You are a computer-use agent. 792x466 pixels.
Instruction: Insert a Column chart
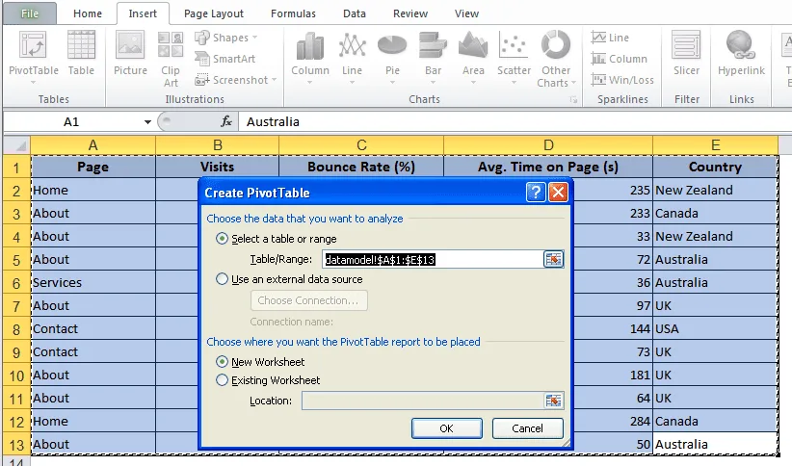point(310,58)
